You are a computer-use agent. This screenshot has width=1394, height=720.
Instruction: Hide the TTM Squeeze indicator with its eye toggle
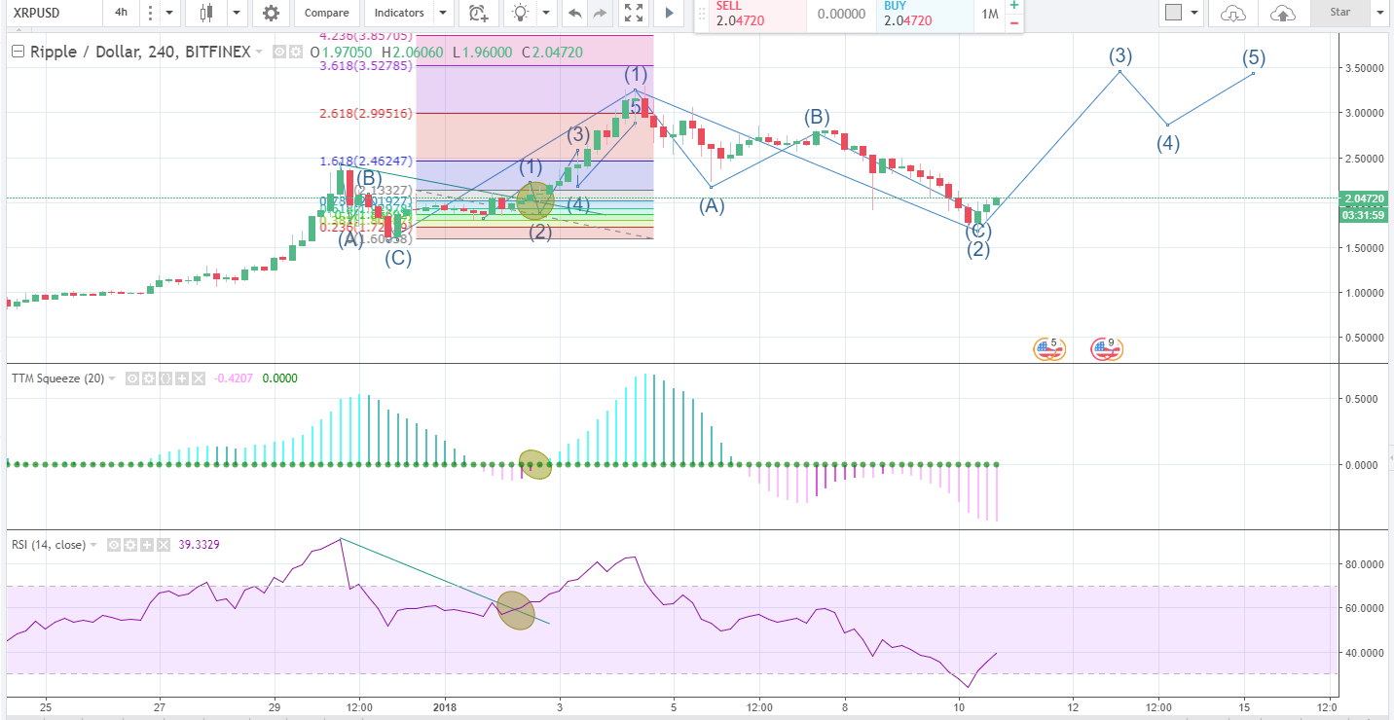[131, 378]
